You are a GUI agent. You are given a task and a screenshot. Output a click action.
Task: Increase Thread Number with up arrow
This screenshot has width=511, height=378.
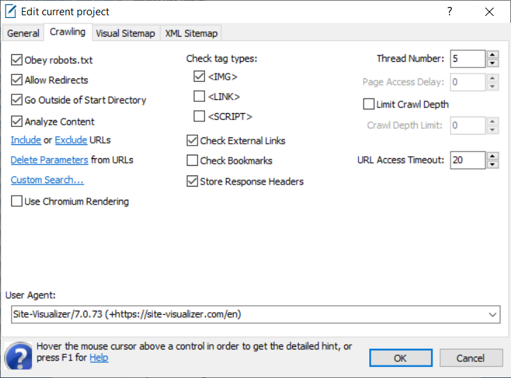coord(493,55)
